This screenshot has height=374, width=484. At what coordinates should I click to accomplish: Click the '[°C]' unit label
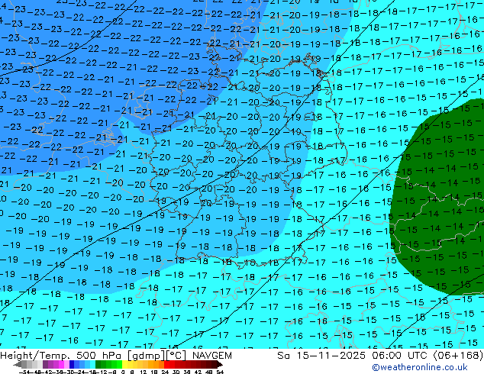(x=177, y=356)
